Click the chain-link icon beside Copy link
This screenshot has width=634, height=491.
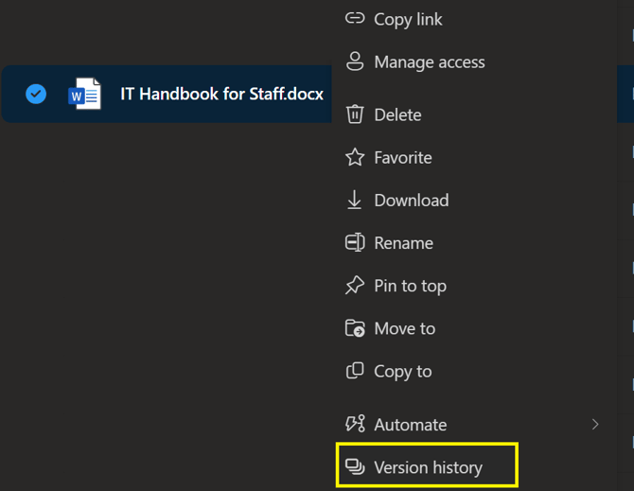point(355,19)
